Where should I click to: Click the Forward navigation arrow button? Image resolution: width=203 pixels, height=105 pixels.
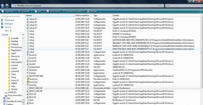click(x=7, y=6)
